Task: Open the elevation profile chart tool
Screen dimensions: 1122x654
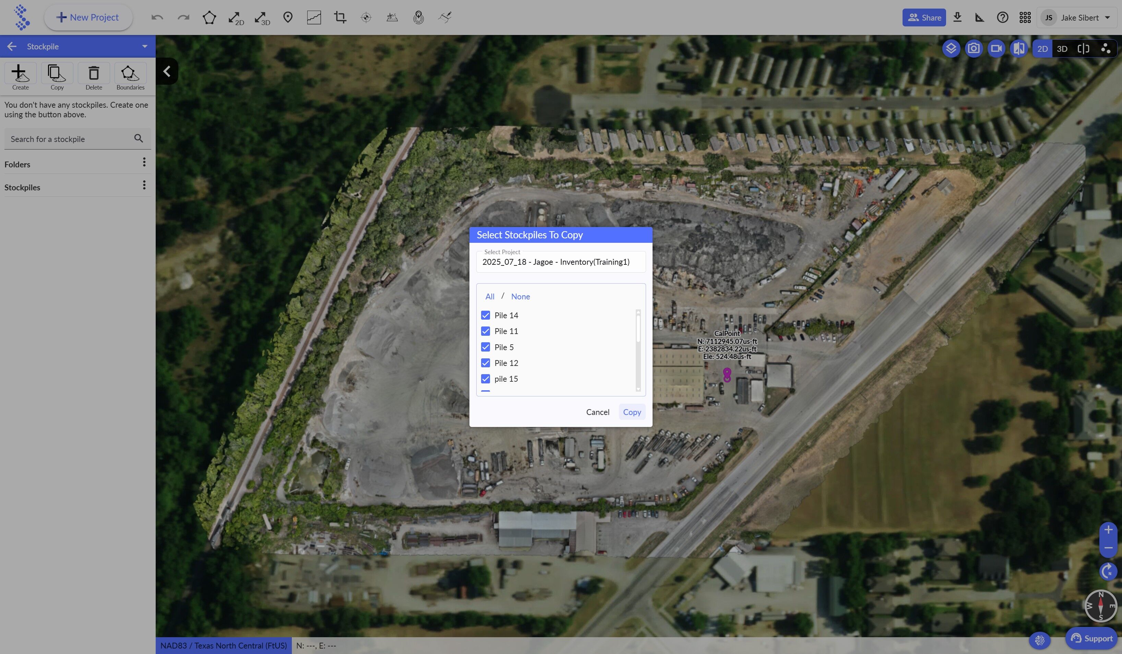Action: 314,17
